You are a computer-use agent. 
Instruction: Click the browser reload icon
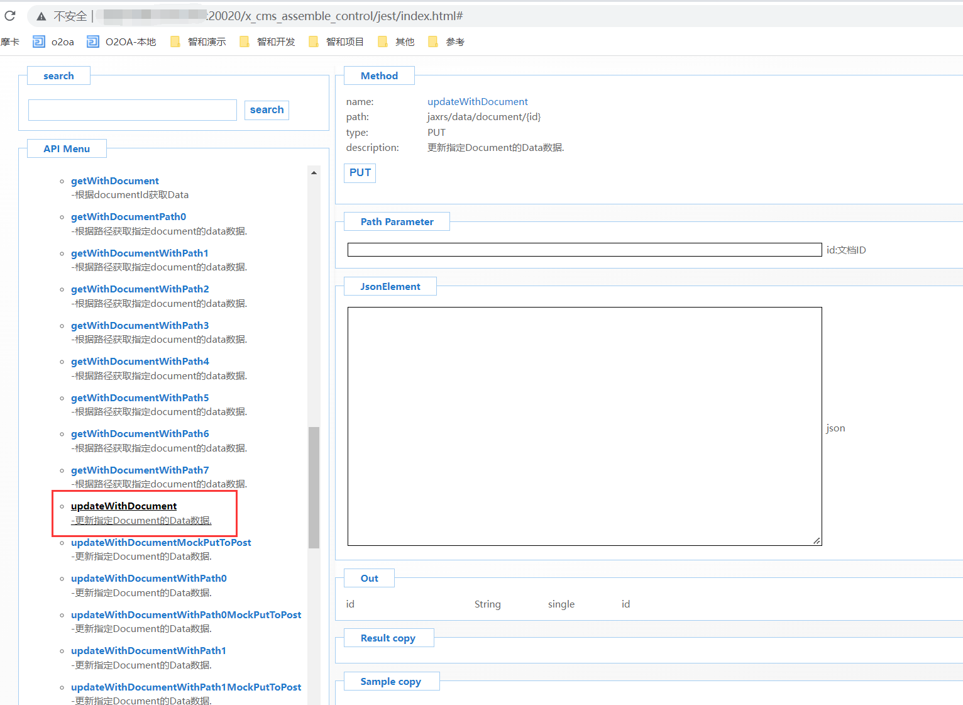(10, 16)
